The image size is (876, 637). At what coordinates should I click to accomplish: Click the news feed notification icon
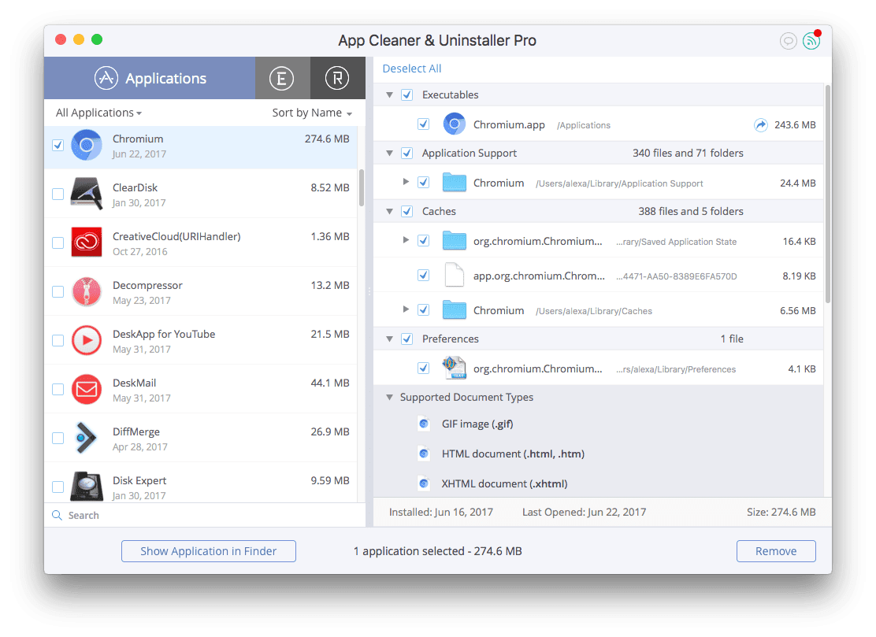811,40
